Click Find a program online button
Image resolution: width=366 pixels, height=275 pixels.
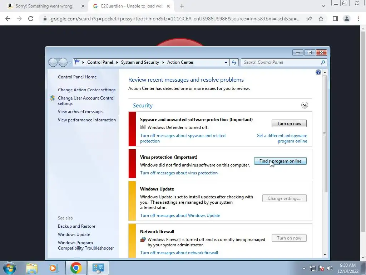(x=280, y=161)
